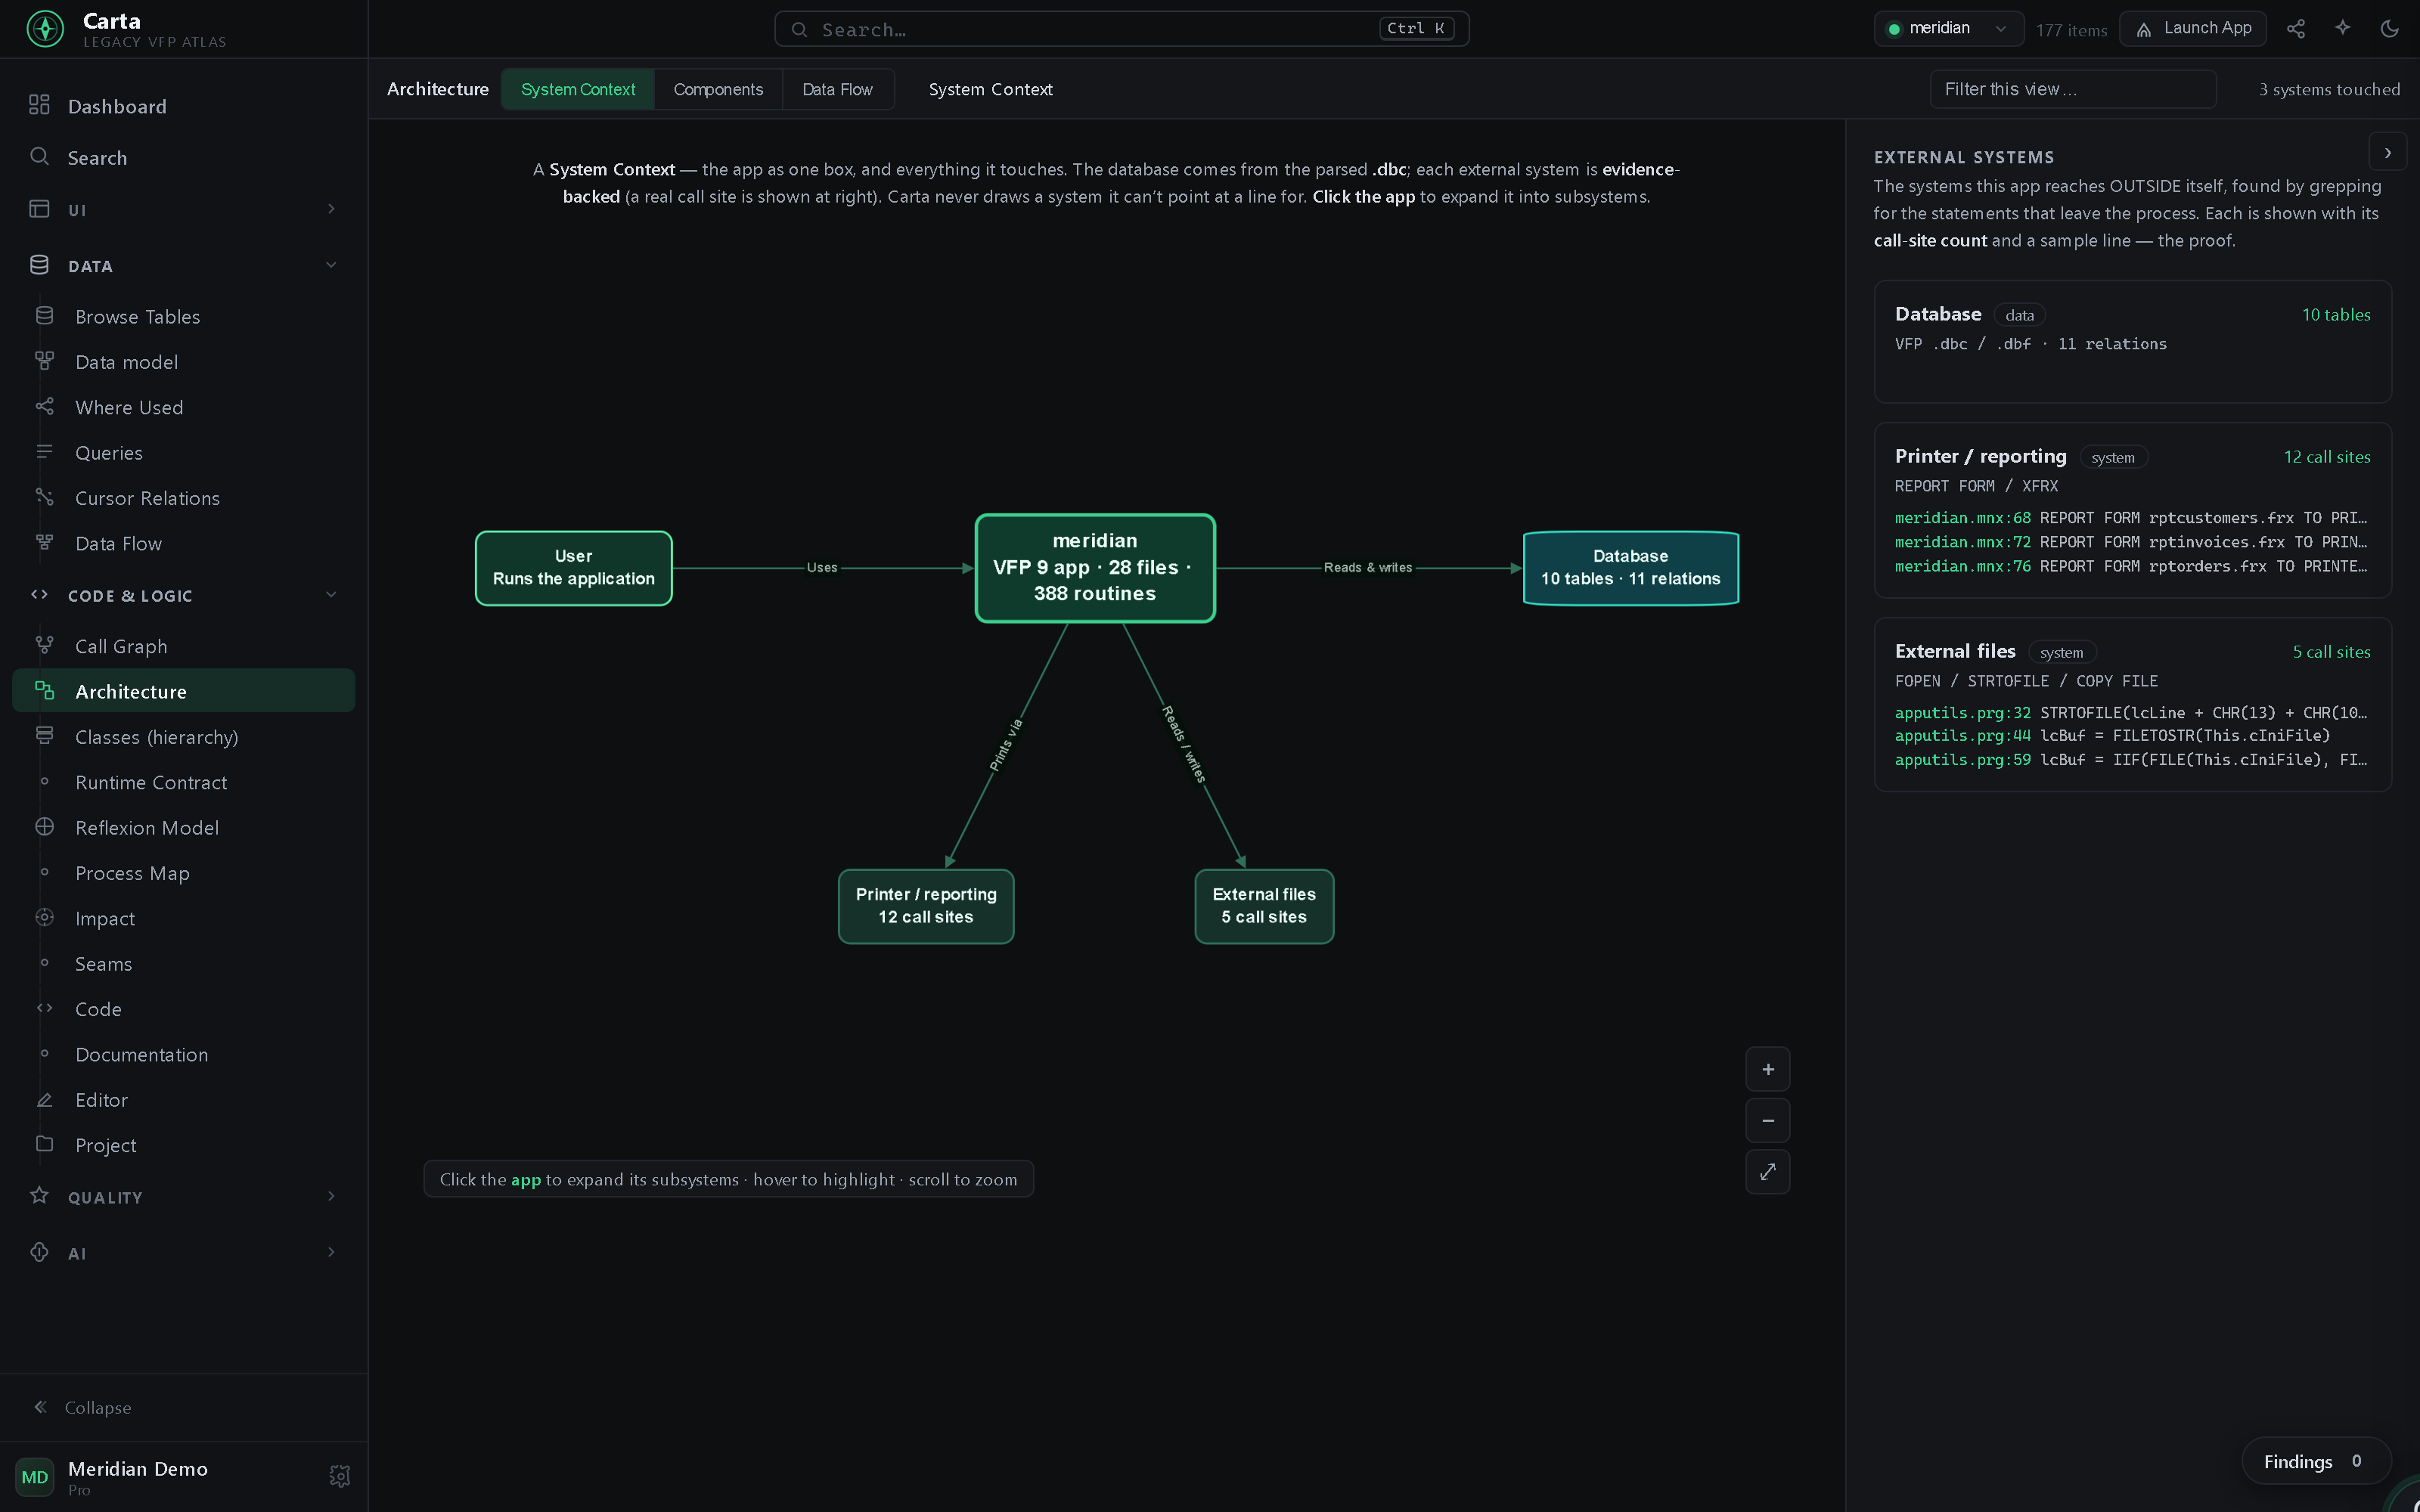The width and height of the screenshot is (2420, 1512).
Task: Click the User node in diagram
Action: [574, 568]
